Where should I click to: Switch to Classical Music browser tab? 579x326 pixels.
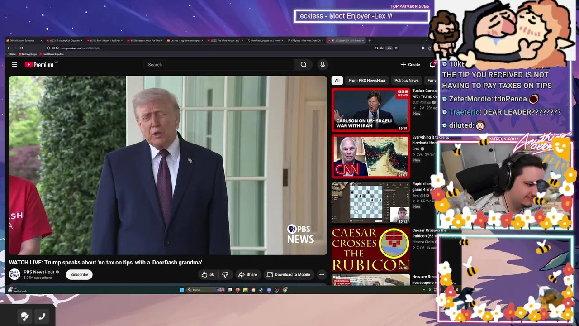pyautogui.click(x=145, y=40)
